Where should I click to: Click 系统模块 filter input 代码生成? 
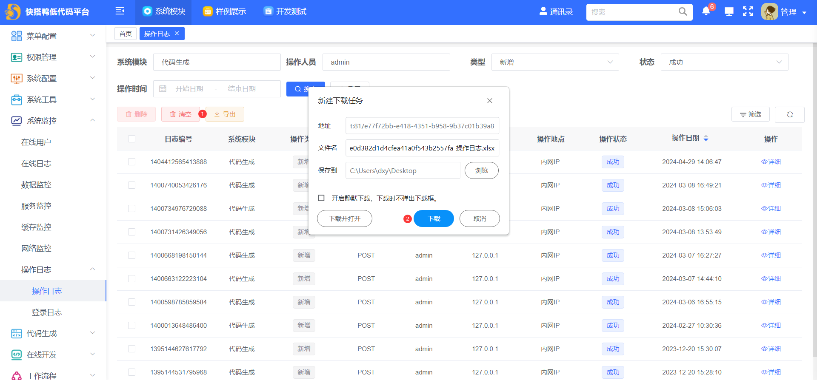(x=217, y=62)
